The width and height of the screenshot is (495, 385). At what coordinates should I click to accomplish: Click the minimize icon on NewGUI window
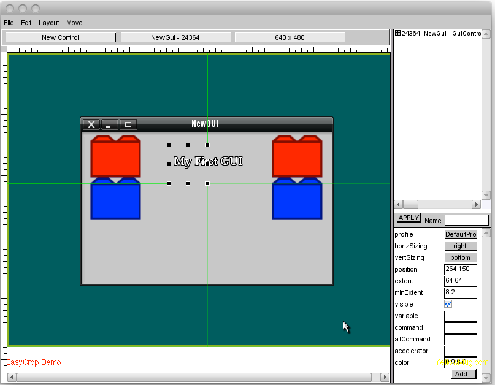109,124
